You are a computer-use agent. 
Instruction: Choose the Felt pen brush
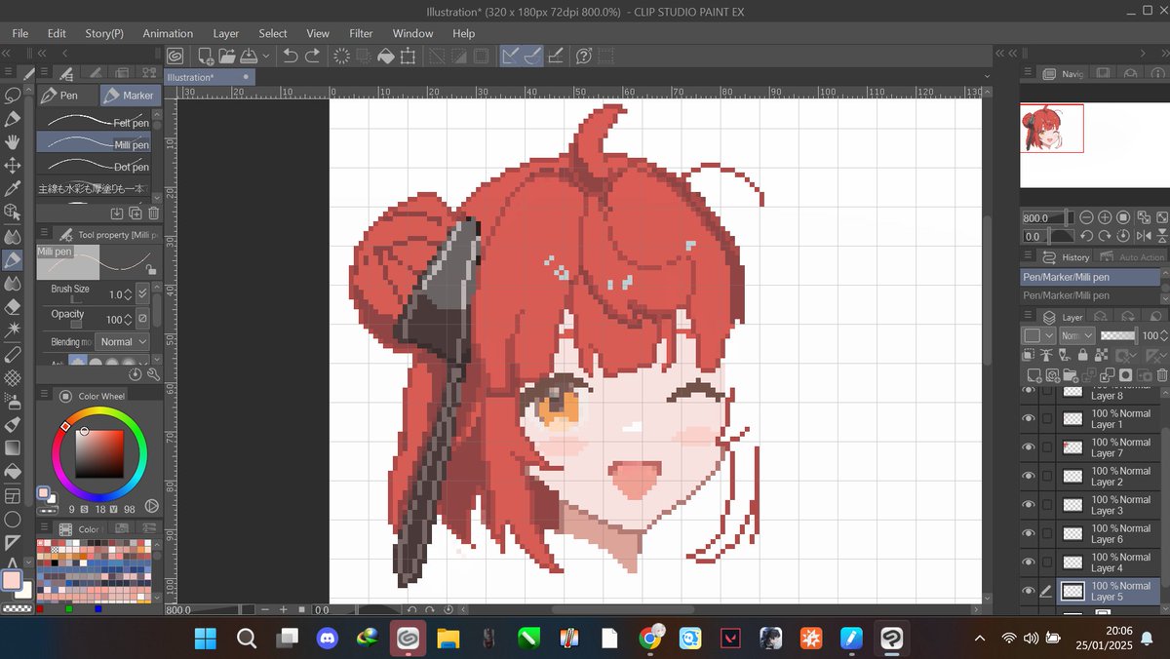click(x=94, y=123)
